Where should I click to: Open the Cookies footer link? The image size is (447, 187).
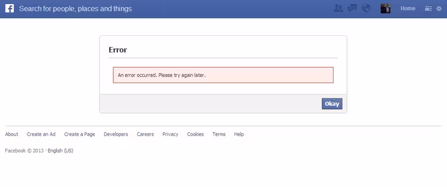[x=195, y=134]
